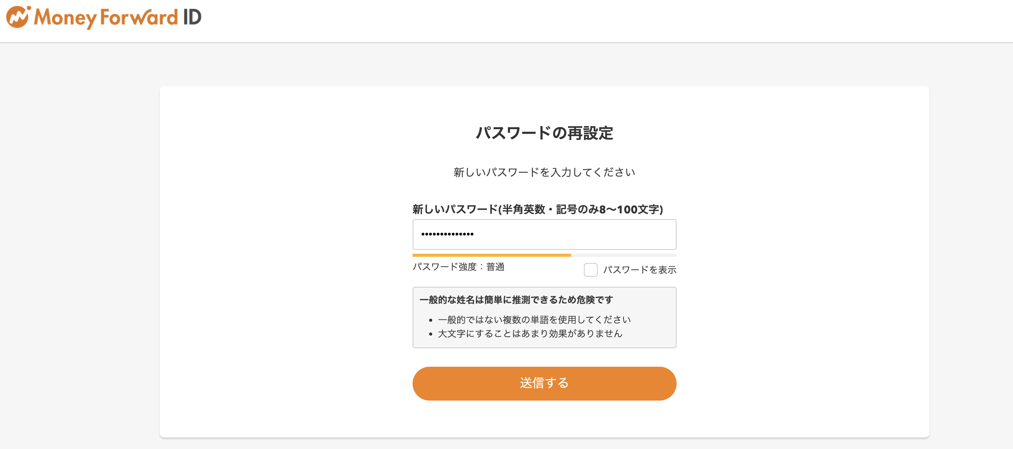
Task: Focus the new password input field
Action: click(544, 234)
